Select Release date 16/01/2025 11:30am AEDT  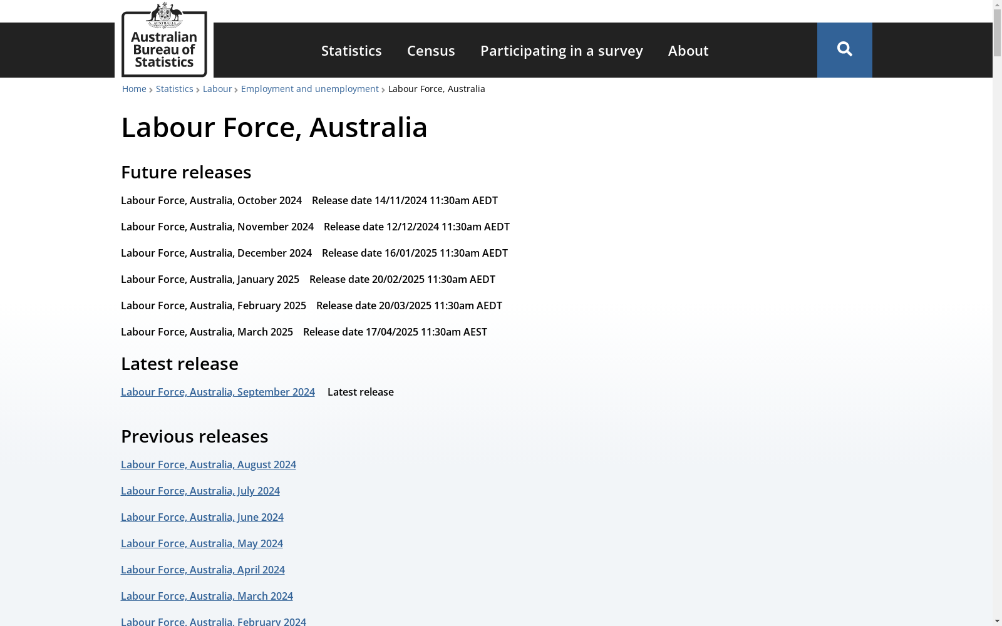pyautogui.click(x=415, y=253)
